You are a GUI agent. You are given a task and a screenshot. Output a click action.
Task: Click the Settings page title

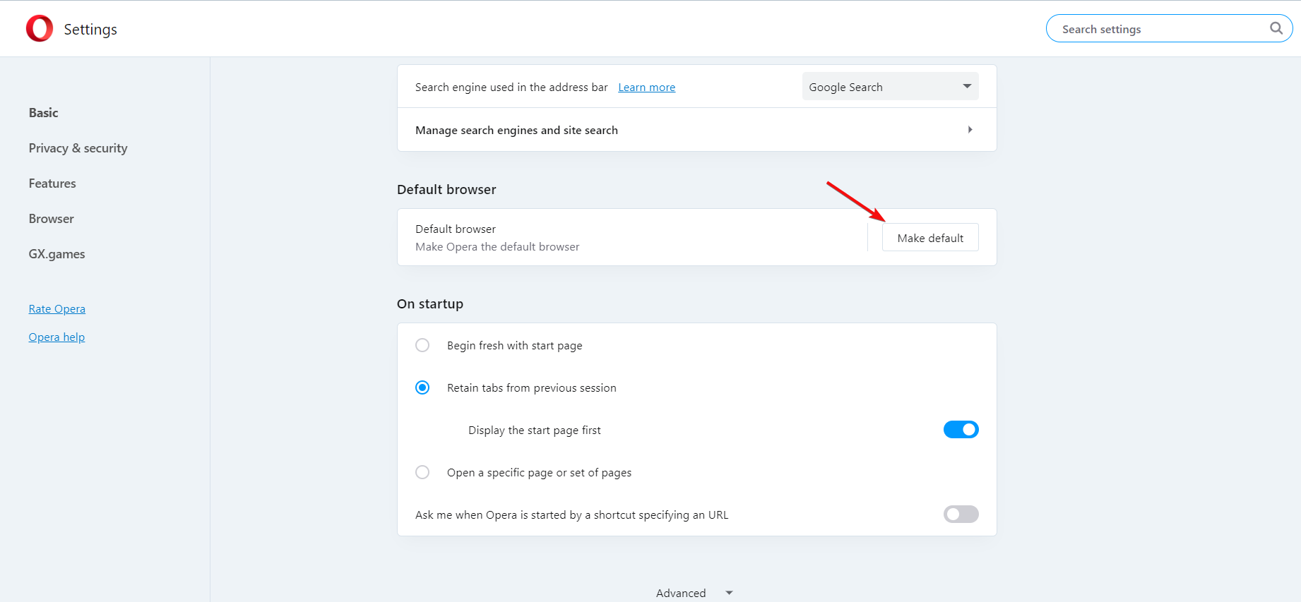pos(90,30)
